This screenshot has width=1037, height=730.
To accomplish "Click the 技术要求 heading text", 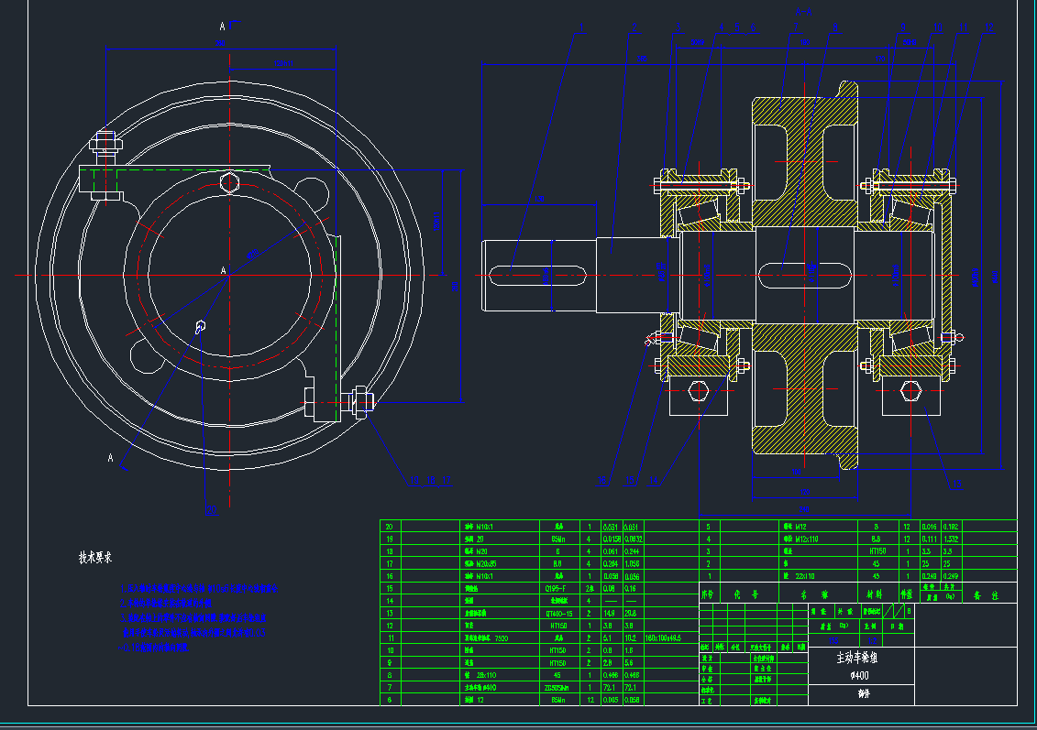I will pyautogui.click(x=95, y=557).
